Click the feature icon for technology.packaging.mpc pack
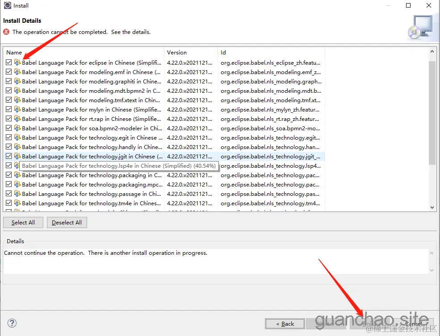 pyautogui.click(x=17, y=184)
